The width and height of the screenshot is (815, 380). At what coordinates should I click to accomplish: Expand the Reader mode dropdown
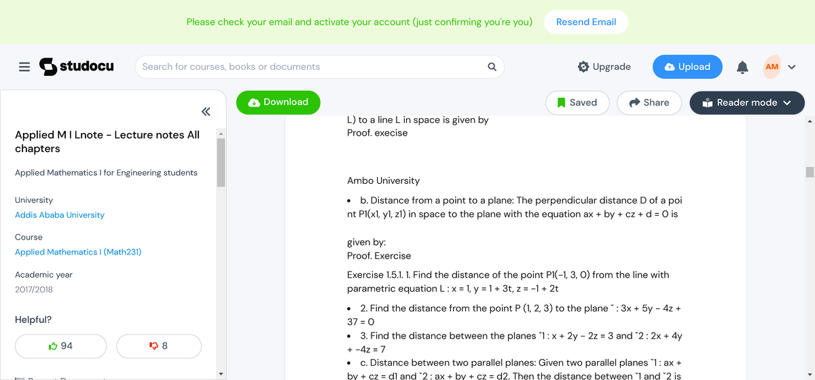tap(747, 102)
